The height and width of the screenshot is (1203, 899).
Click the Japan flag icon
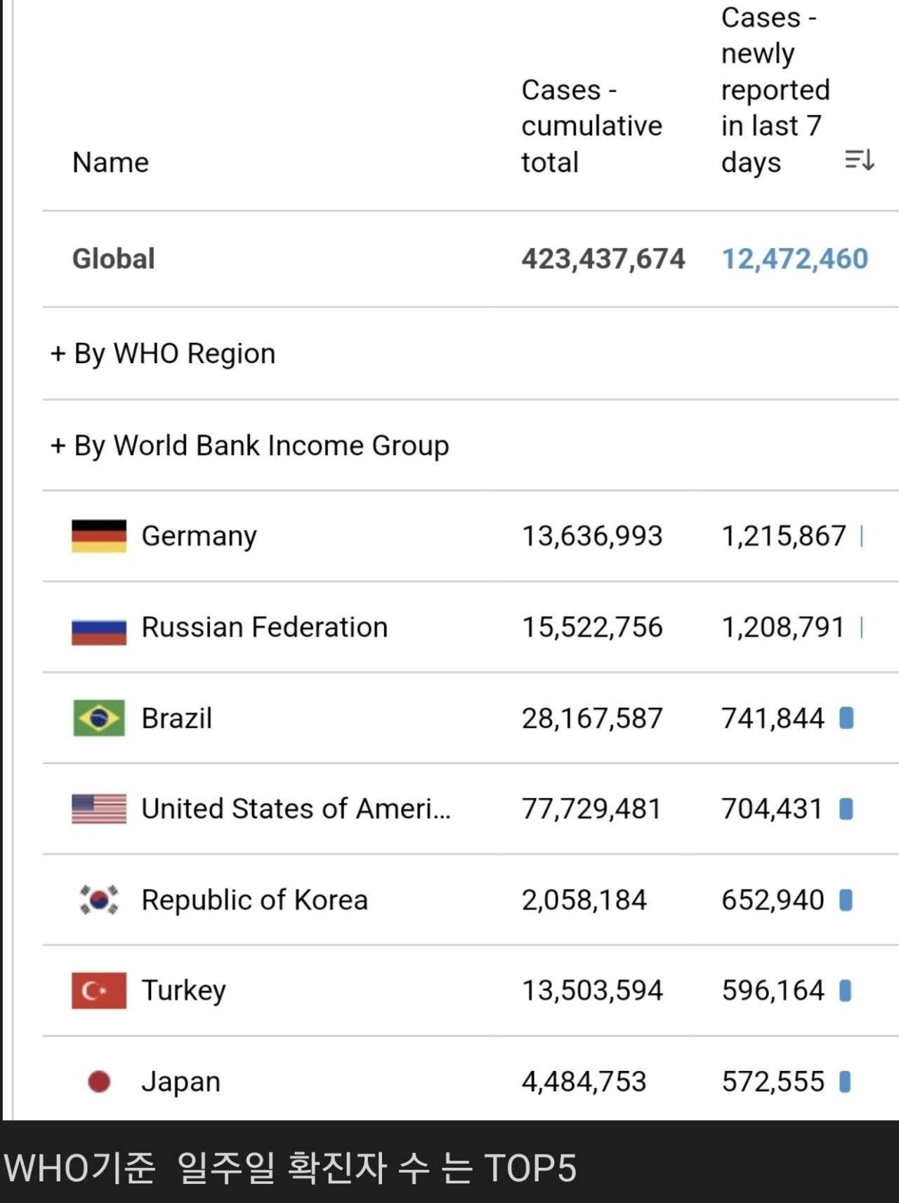click(99, 1082)
